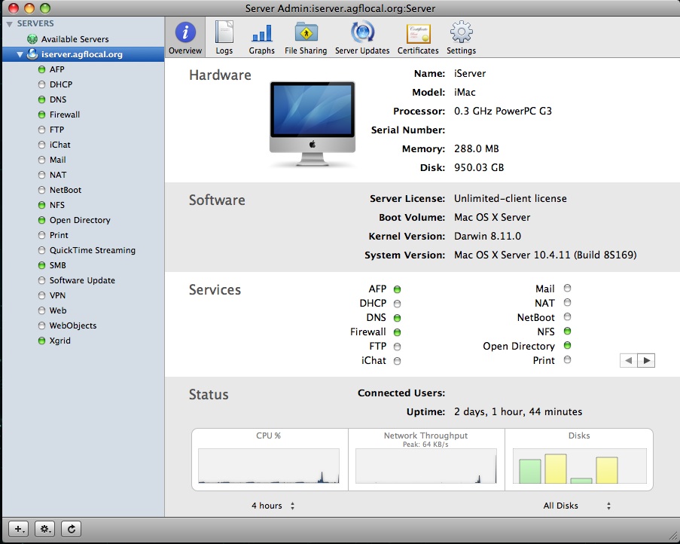680x544 pixels.
Task: Collapse the SERVERS disclosure triangle
Action: click(x=9, y=24)
